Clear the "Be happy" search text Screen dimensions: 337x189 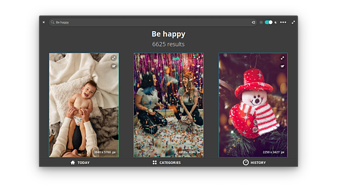click(x=253, y=22)
